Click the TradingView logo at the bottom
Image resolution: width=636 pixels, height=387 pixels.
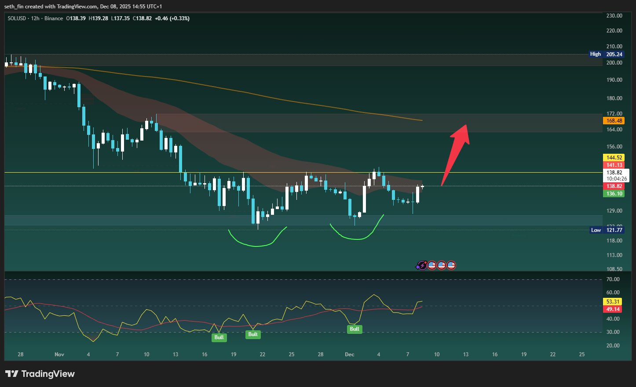click(x=40, y=374)
